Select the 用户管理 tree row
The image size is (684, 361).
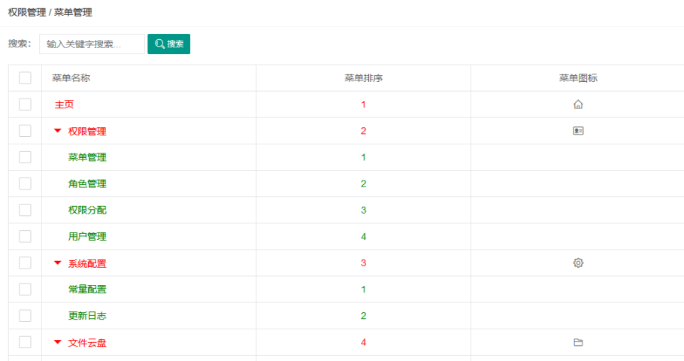pos(87,236)
